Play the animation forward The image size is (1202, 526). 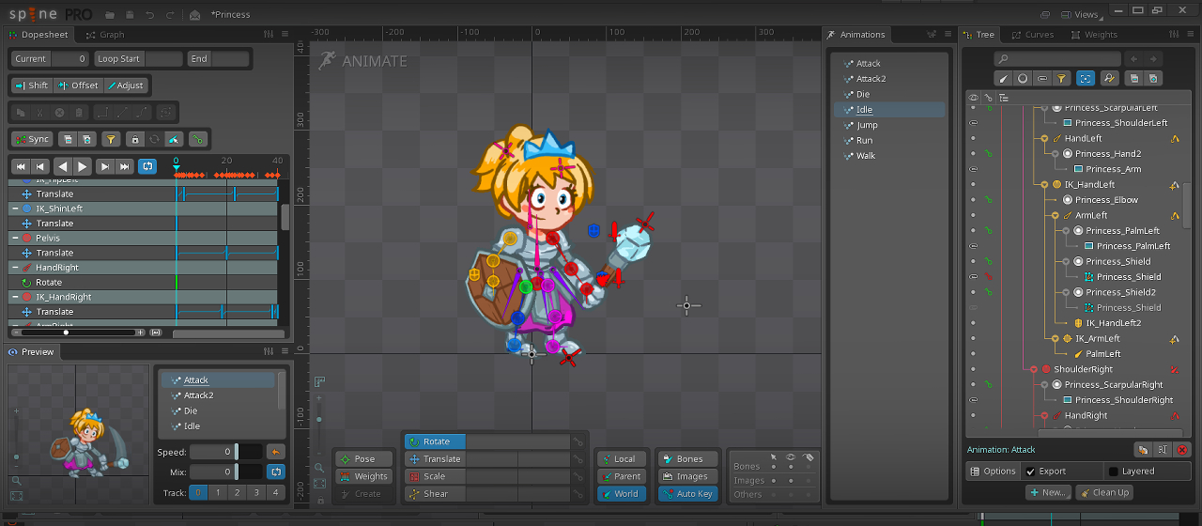83,166
